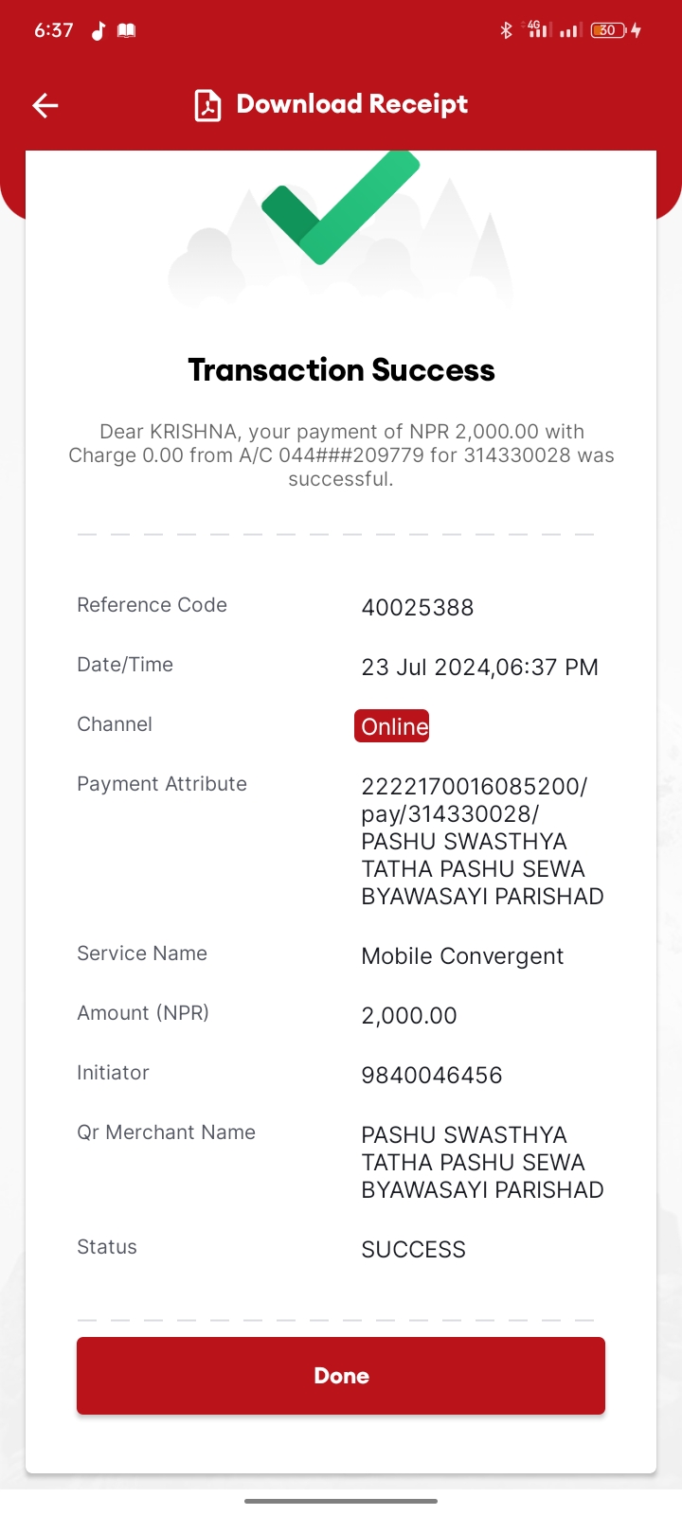Tap the back arrow icon
This screenshot has width=682, height=1515.
[45, 105]
